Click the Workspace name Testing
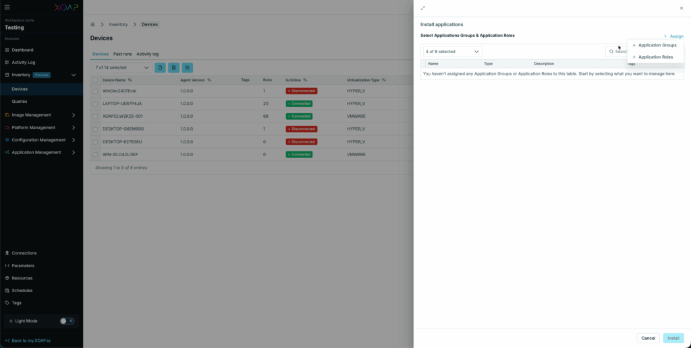The width and height of the screenshot is (691, 348). (x=15, y=28)
